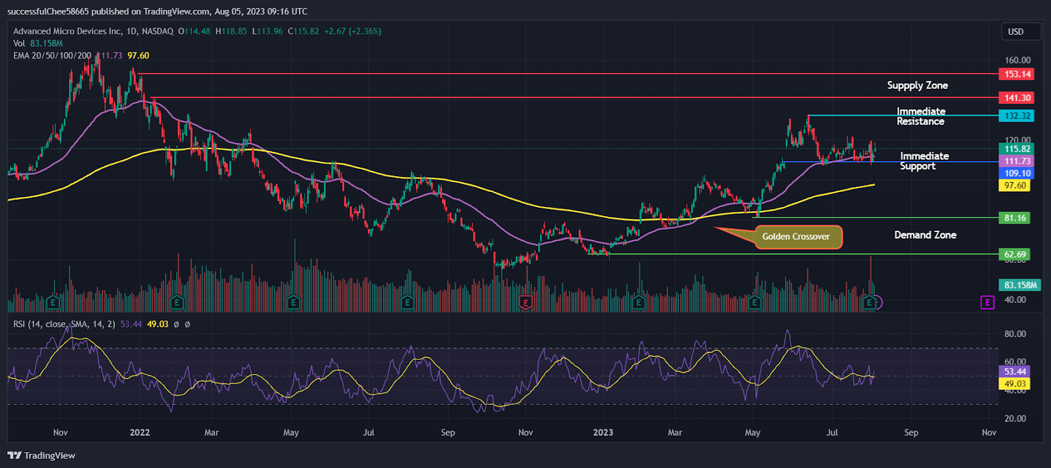The height and width of the screenshot is (468, 1051).
Task: Select the 132.32 cyan resistance price label
Action: coord(1017,116)
